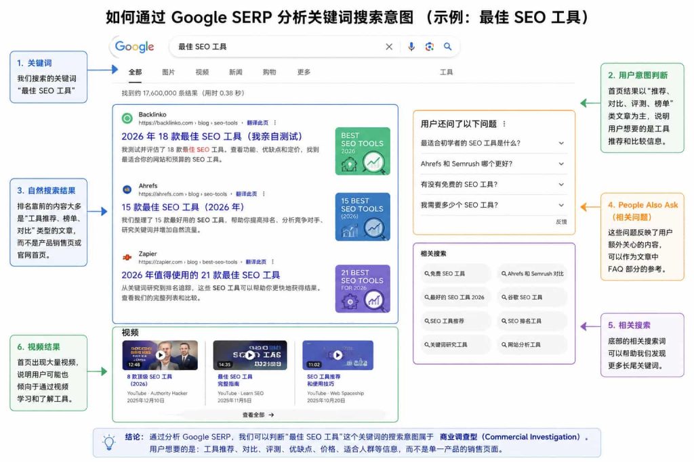The height and width of the screenshot is (462, 694).
Task: Play the 14:35 video thumbnail
Action: click(250, 354)
